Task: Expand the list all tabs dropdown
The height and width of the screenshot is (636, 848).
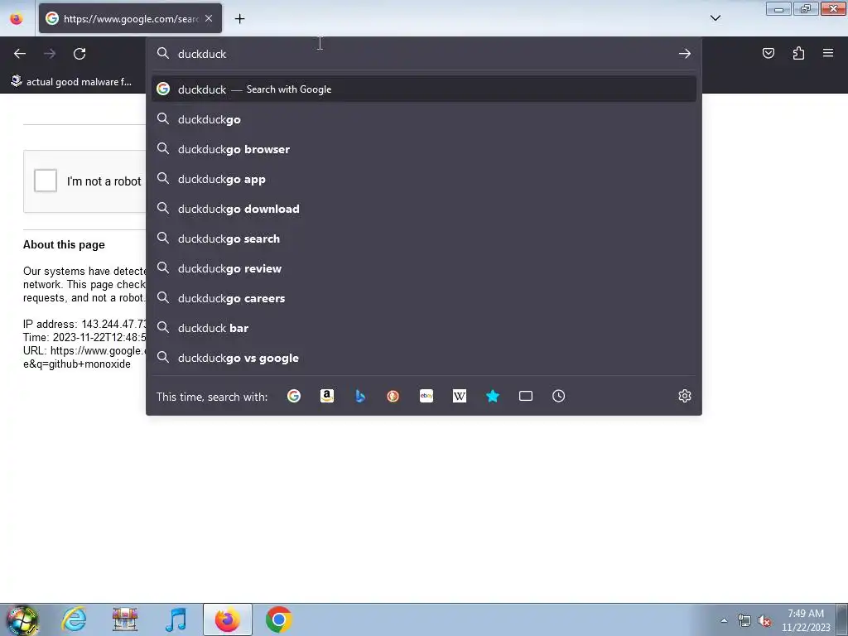Action: click(715, 18)
